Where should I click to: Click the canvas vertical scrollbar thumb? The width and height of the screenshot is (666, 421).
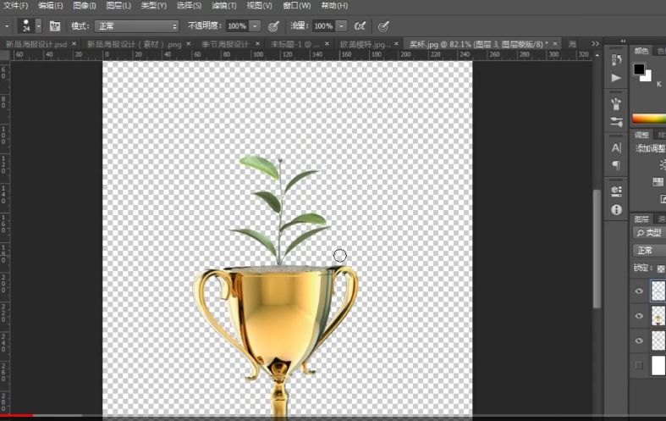(597, 249)
